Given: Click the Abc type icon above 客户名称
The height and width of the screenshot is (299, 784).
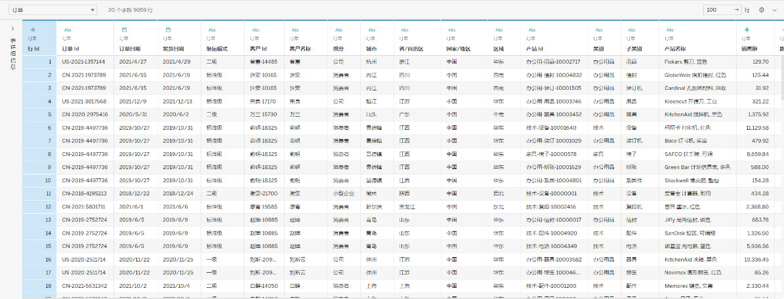Looking at the screenshot, I should tap(295, 30).
